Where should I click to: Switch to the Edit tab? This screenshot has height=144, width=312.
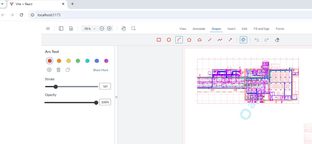[245, 29]
